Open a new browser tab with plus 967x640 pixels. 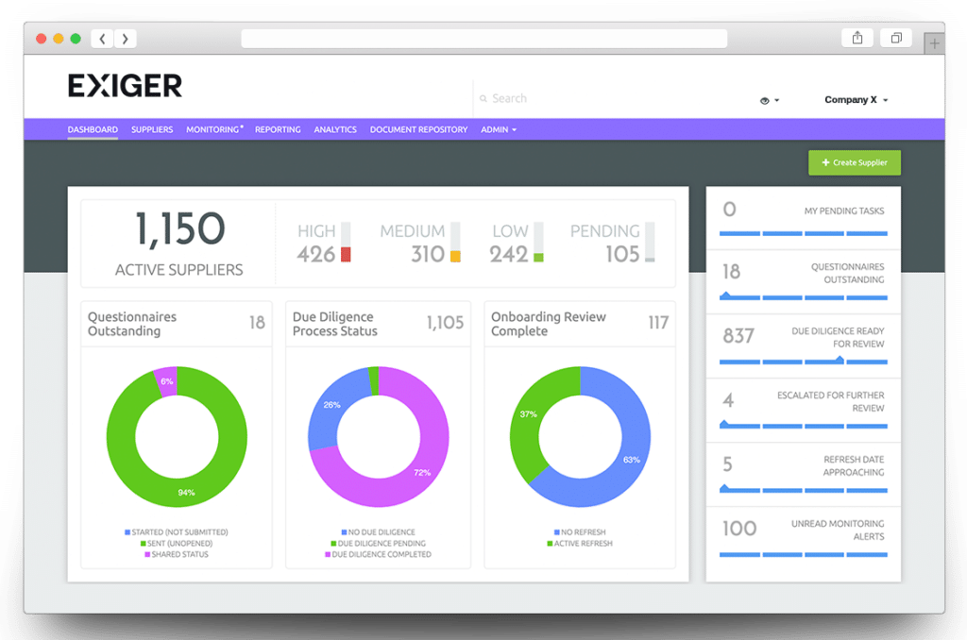[934, 43]
